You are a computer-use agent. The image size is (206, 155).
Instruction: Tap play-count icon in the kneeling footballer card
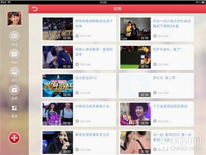click(x=155, y=64)
